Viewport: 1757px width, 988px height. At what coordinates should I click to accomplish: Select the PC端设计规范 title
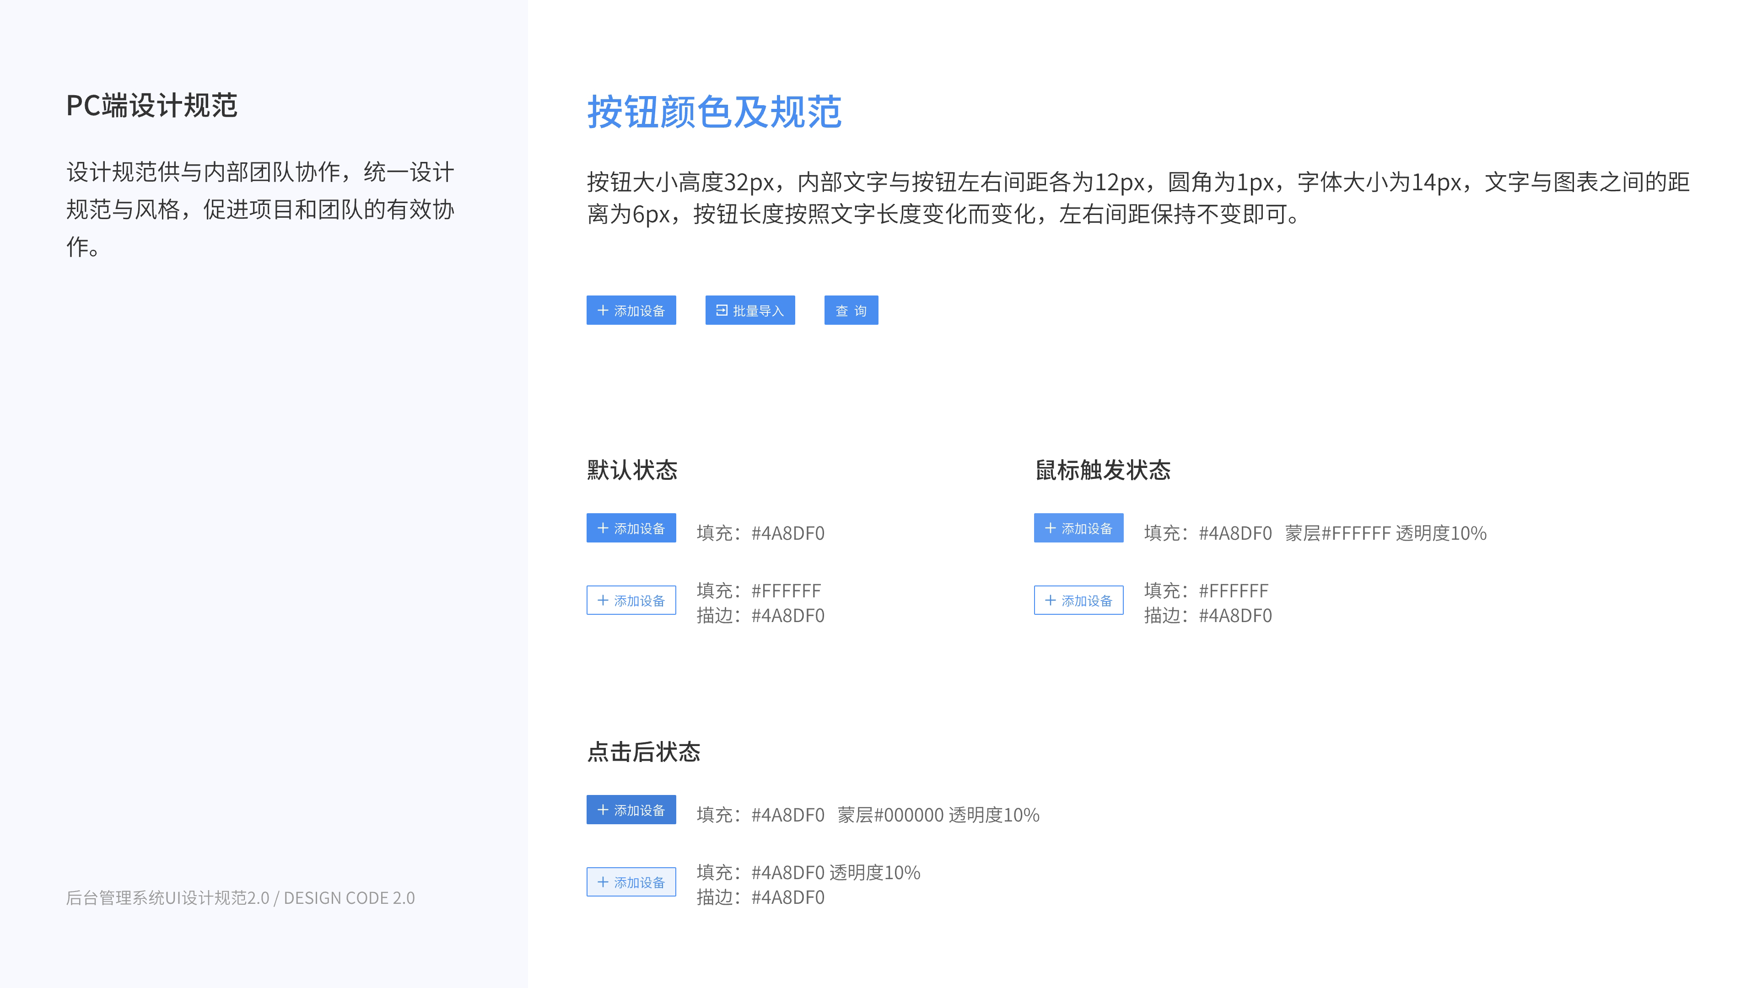click(151, 106)
